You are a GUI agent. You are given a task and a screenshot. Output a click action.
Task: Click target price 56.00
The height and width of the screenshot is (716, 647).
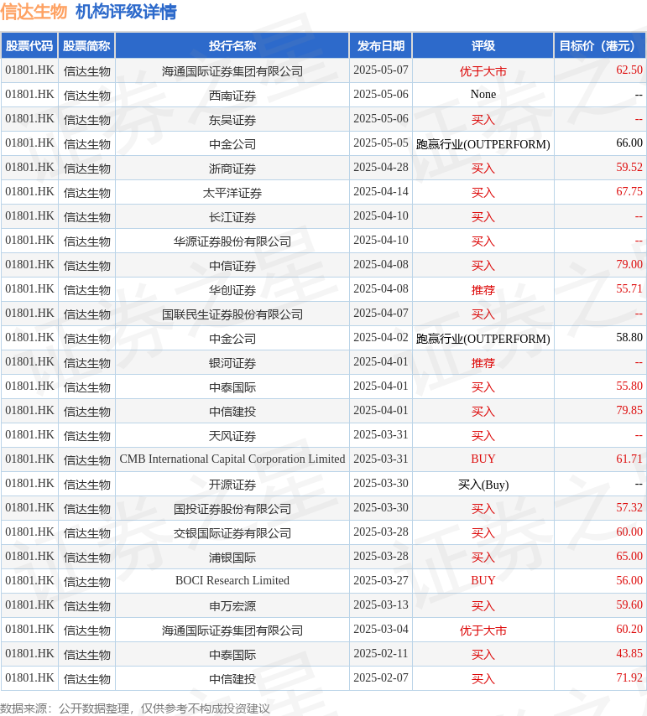coord(629,581)
